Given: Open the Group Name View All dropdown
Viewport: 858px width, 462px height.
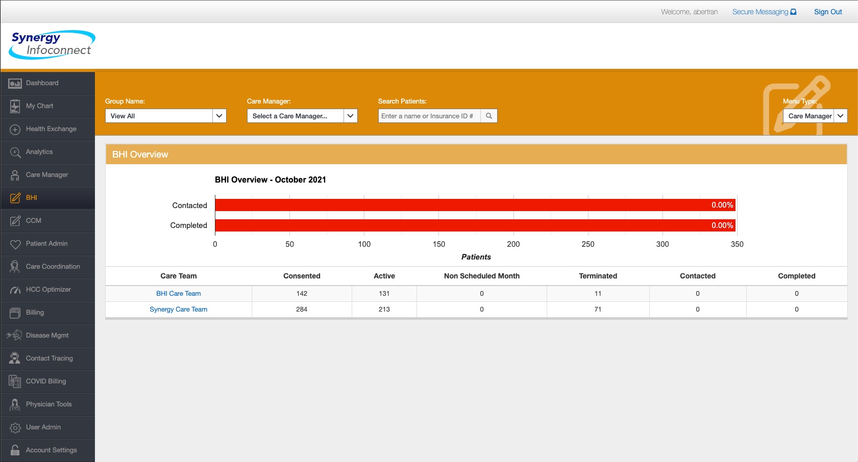Looking at the screenshot, I should tap(165, 116).
